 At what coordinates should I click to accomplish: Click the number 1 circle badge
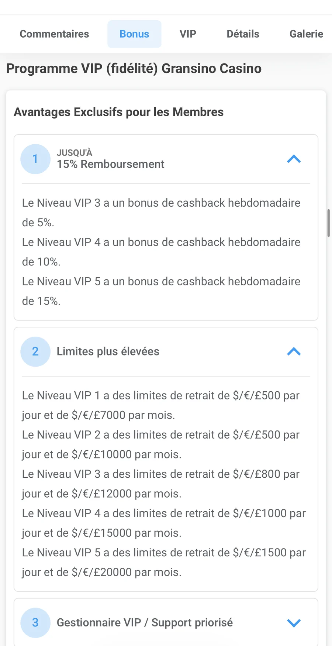click(35, 159)
